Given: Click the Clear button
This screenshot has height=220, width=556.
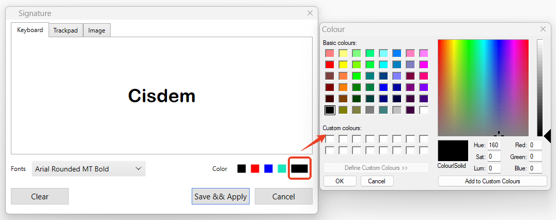Looking at the screenshot, I should pyautogui.click(x=40, y=196).
